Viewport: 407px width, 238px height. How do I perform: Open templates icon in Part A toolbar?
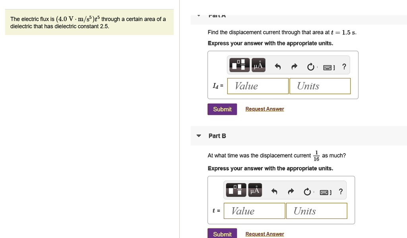tap(239, 65)
